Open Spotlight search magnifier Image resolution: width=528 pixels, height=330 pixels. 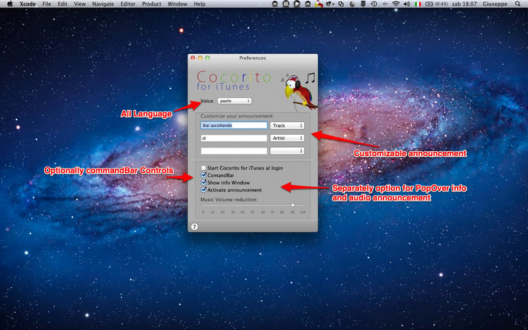[x=517, y=4]
